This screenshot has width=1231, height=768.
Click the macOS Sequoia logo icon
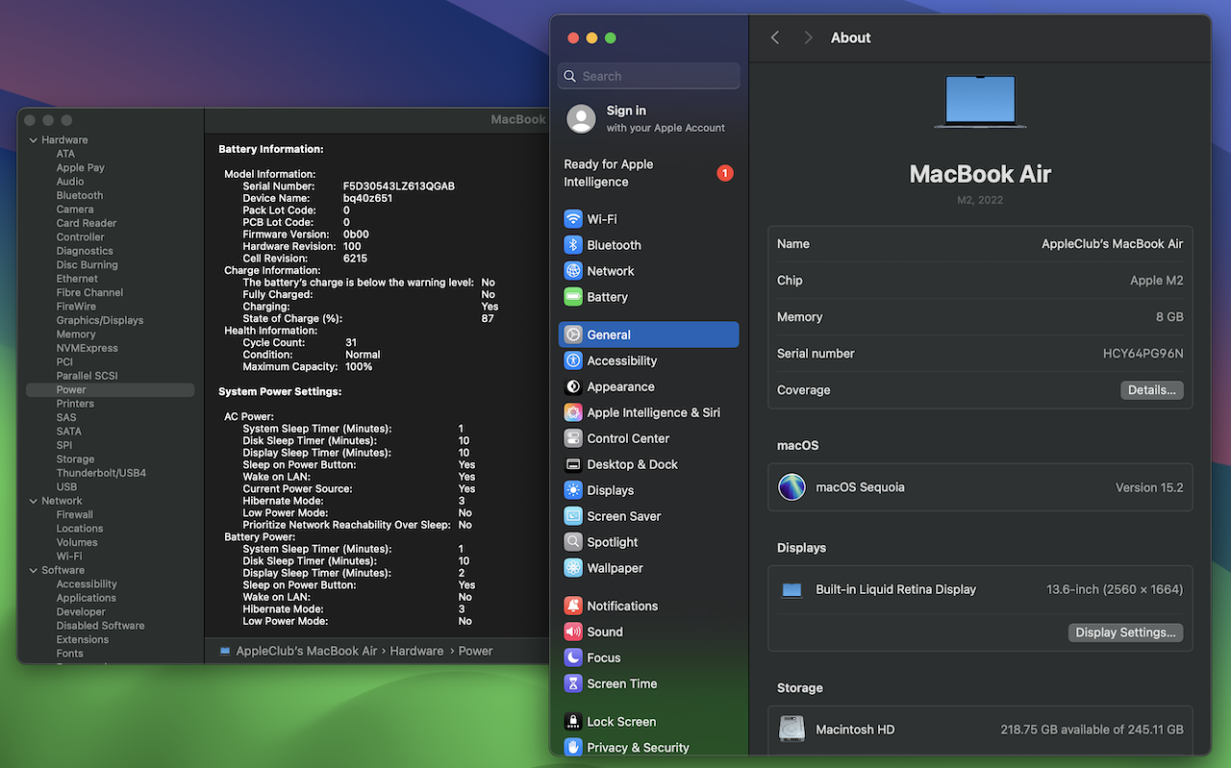[791, 487]
